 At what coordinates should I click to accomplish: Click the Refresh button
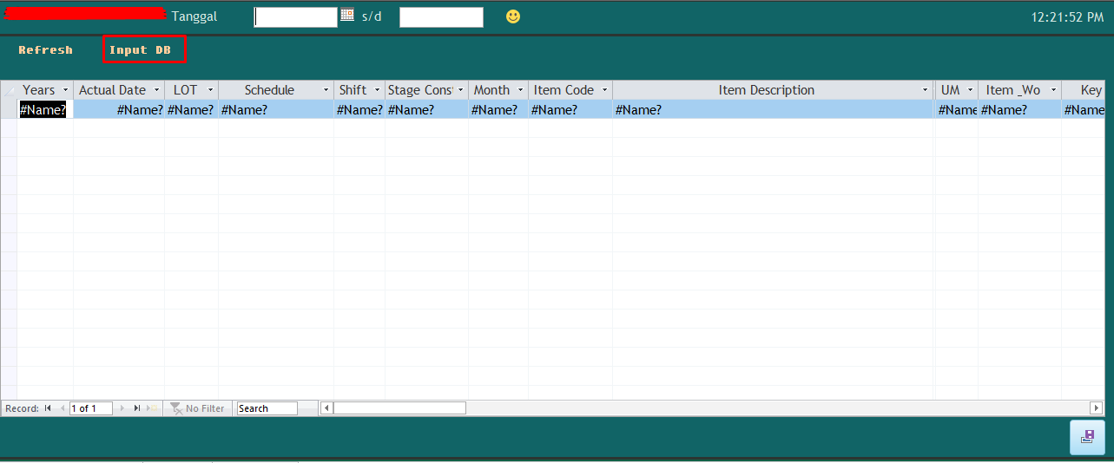click(x=46, y=50)
